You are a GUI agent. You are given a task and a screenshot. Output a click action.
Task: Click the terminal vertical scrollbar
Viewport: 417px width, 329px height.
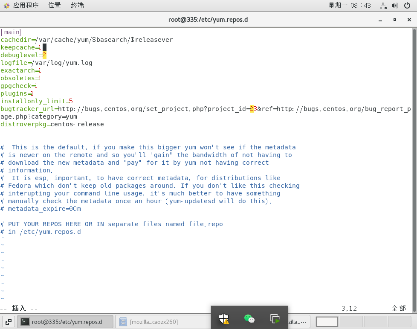coord(414,170)
